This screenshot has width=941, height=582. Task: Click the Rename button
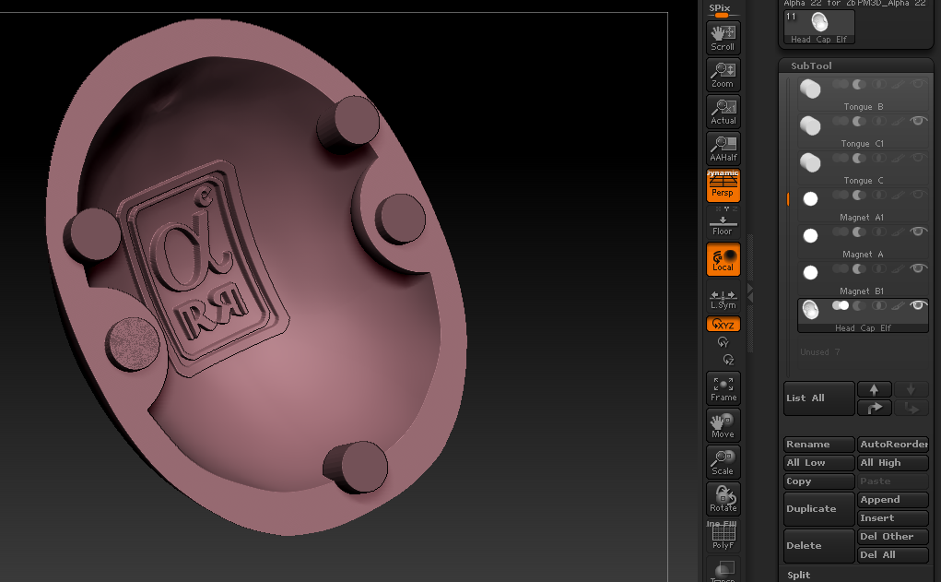click(818, 445)
